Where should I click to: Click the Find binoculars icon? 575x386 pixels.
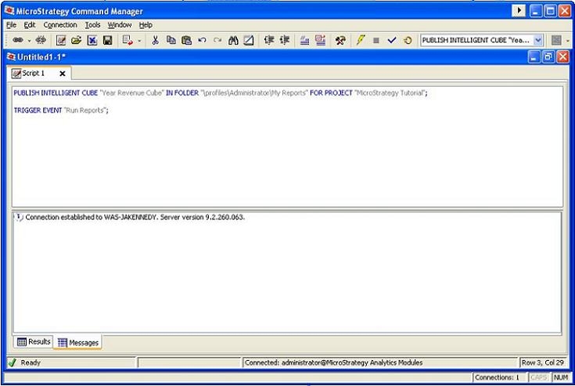(x=233, y=41)
